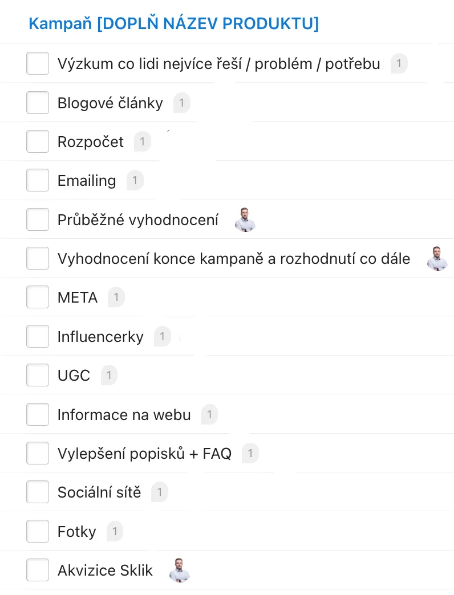Click assignee avatar on Průběžné vyhodnocení
Image resolution: width=454 pixels, height=595 pixels.
point(245,220)
